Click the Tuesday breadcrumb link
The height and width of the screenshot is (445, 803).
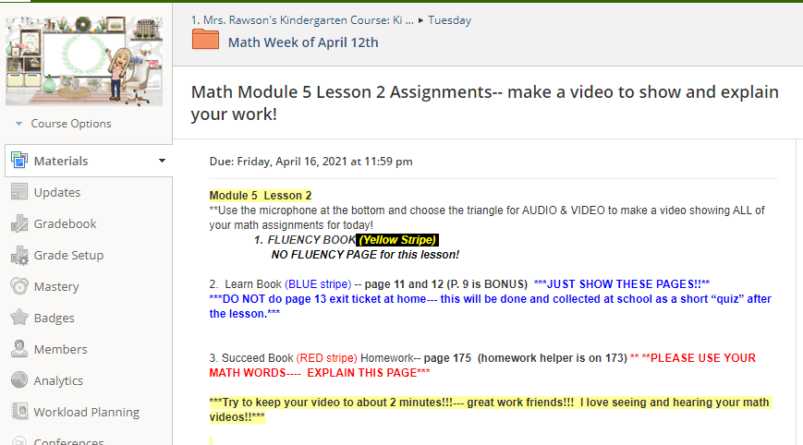pos(450,20)
